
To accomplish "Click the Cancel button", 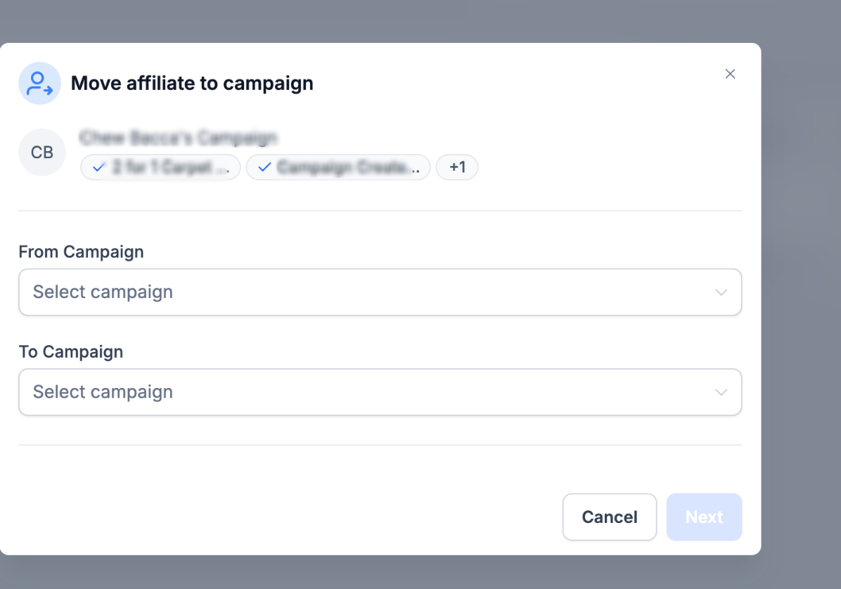I will click(x=609, y=517).
